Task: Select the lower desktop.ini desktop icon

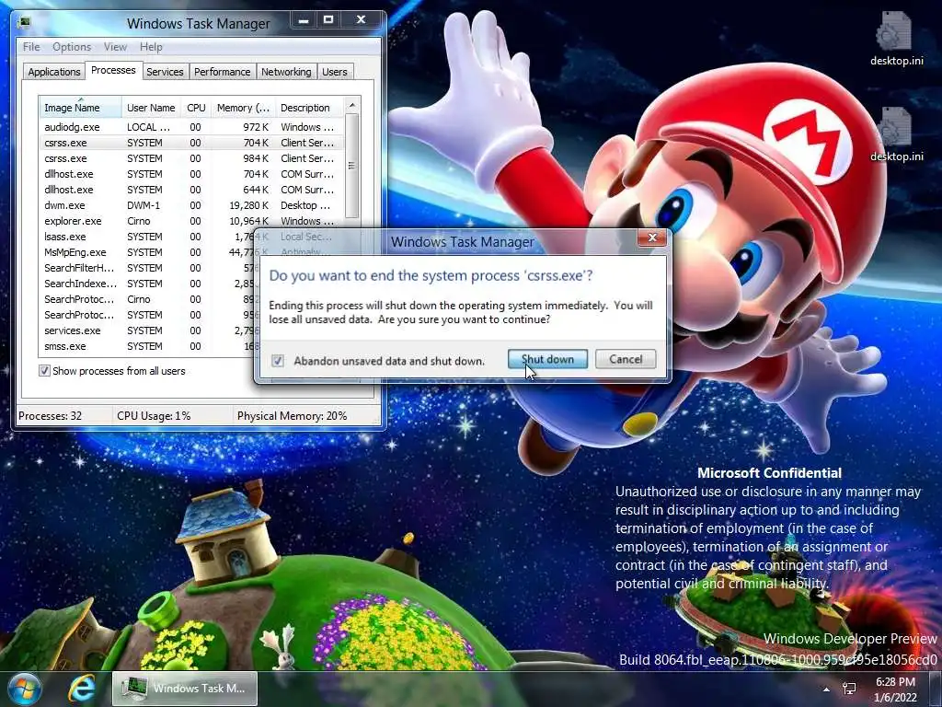Action: pos(896,134)
